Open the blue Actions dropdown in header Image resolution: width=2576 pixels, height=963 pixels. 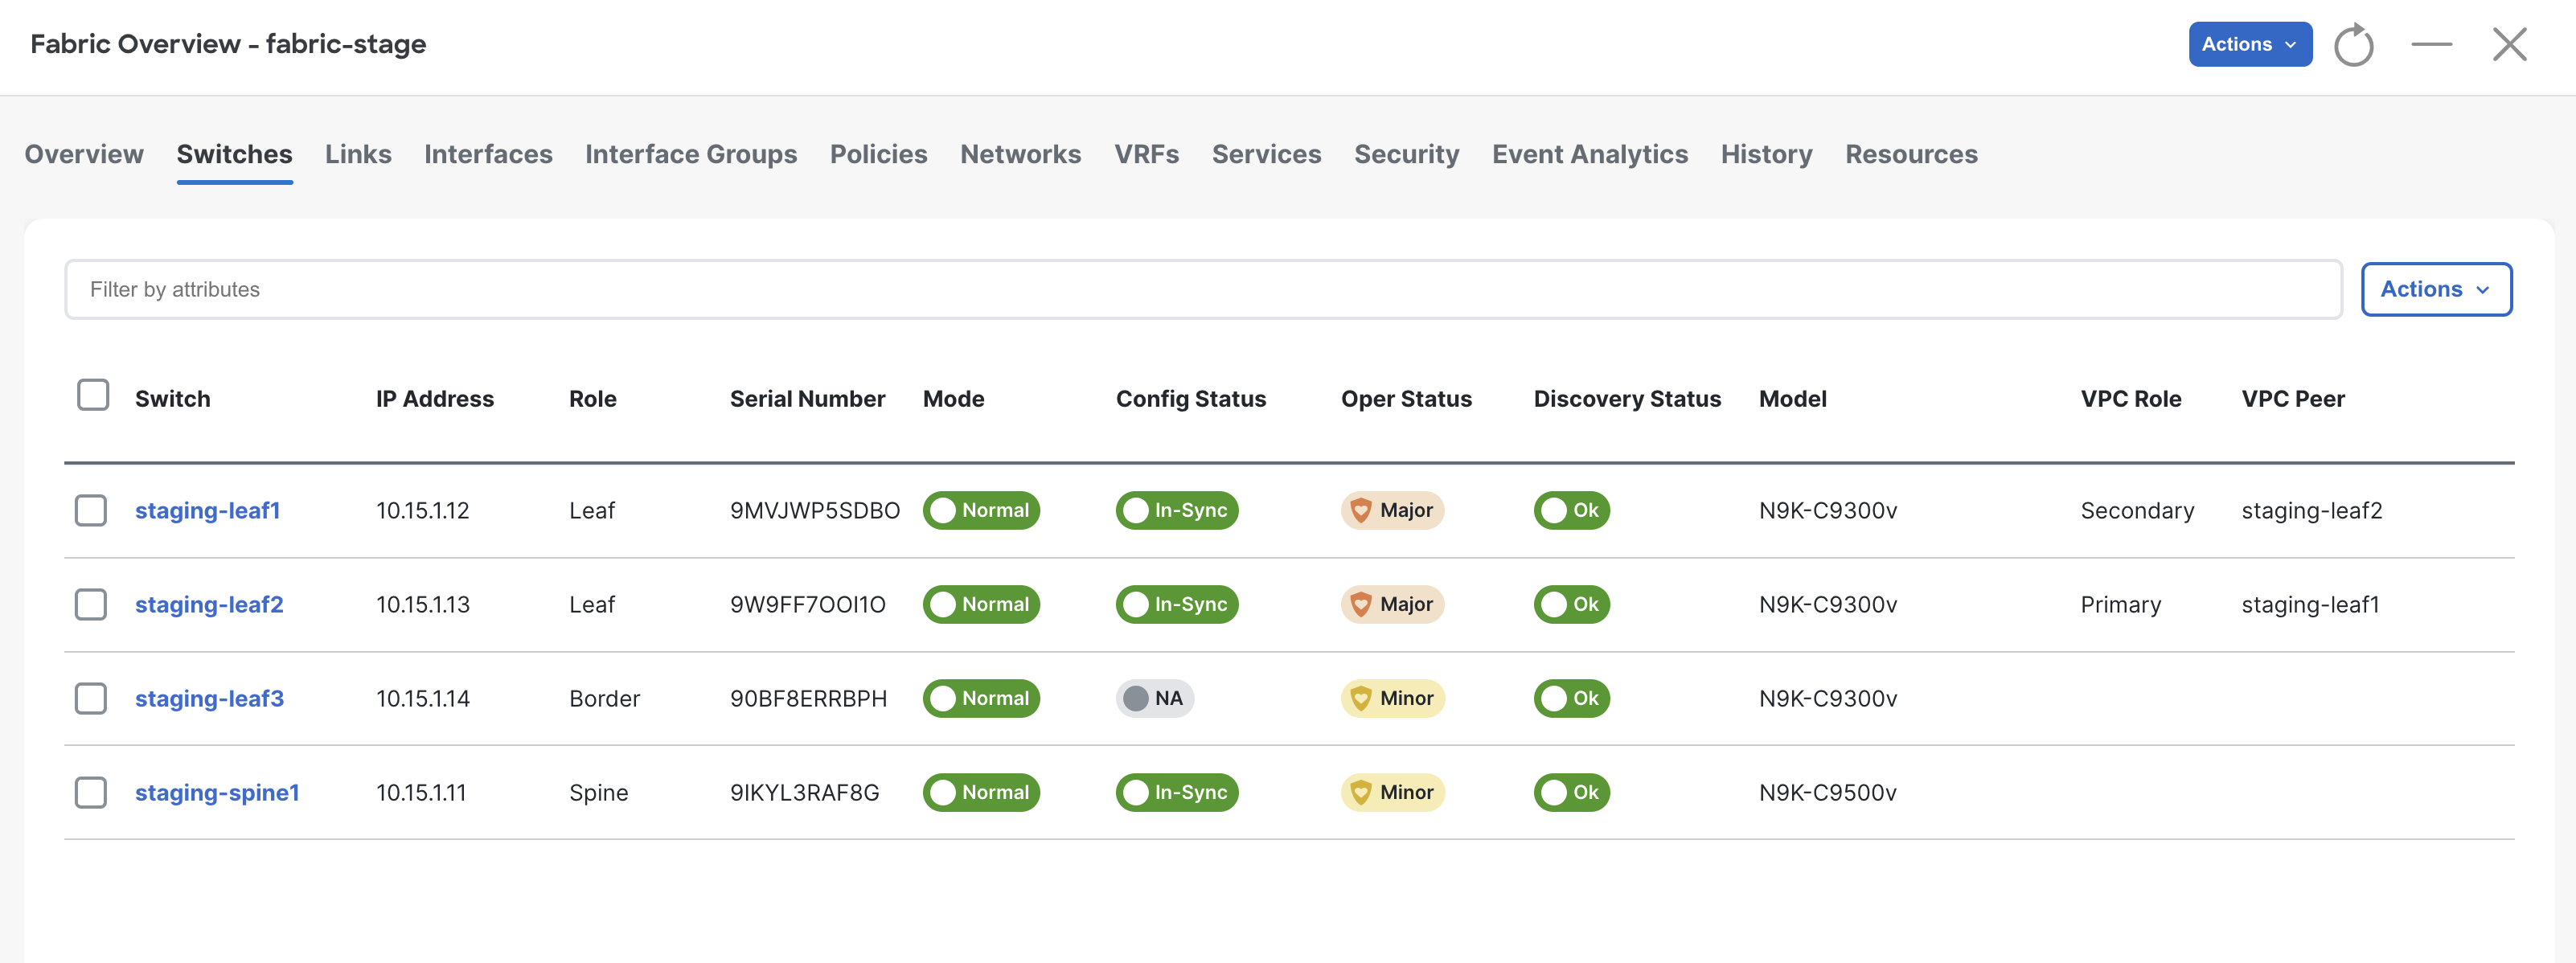2250,45
